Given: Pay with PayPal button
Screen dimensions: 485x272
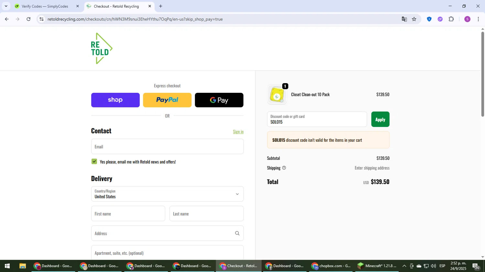Looking at the screenshot, I should [167, 100].
